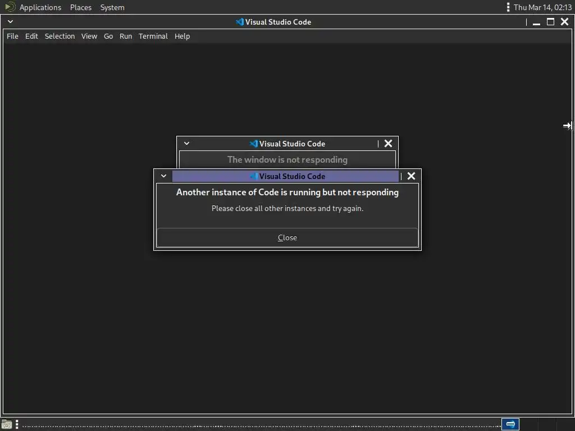
Task: Open the View menu
Action: pyautogui.click(x=89, y=36)
